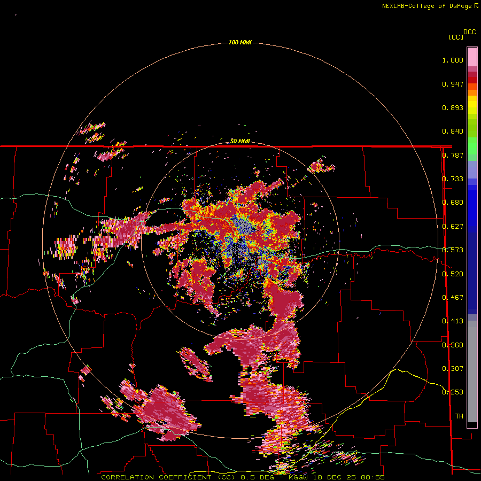Click the 0.787 legend value
The height and width of the screenshot is (481, 481).
coord(453,155)
